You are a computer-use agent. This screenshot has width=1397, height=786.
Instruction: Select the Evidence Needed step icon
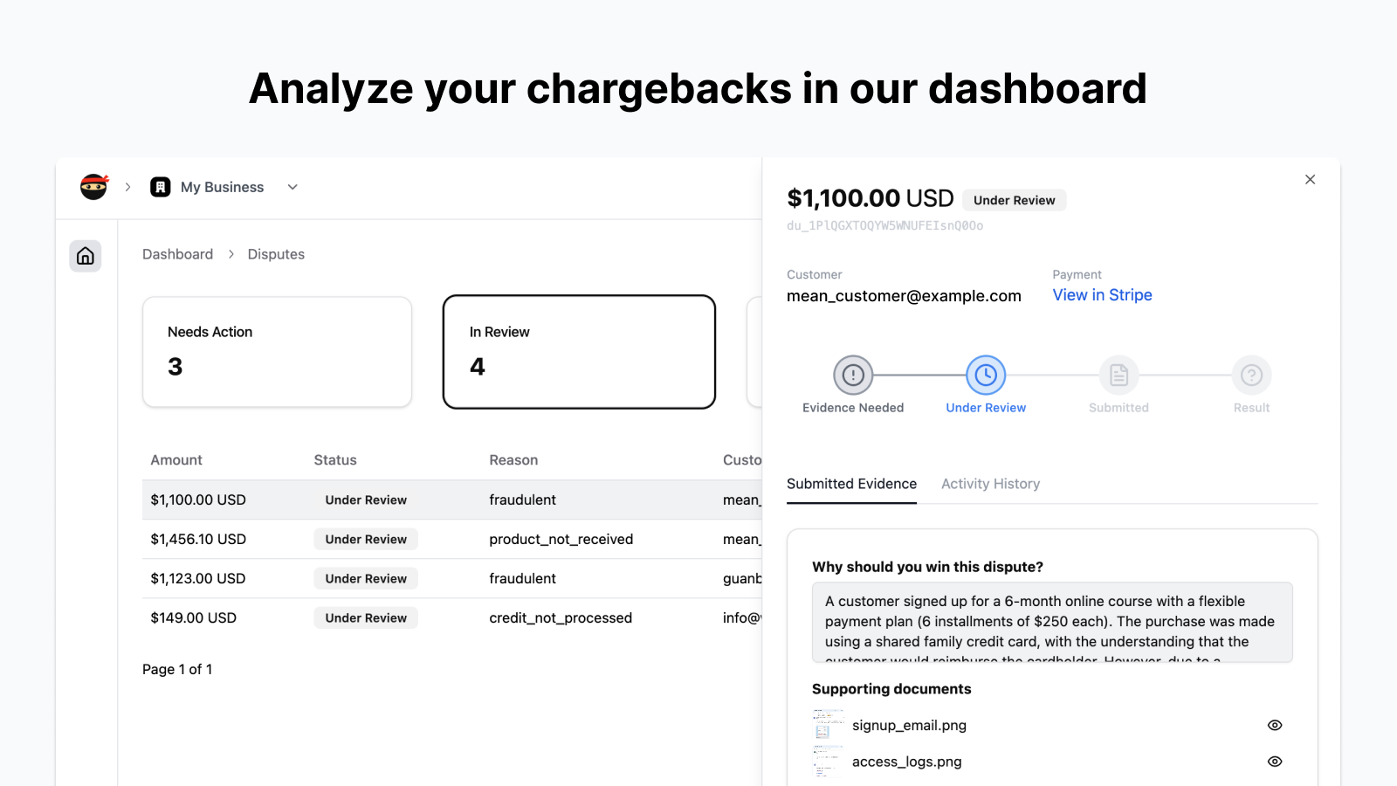853,376
